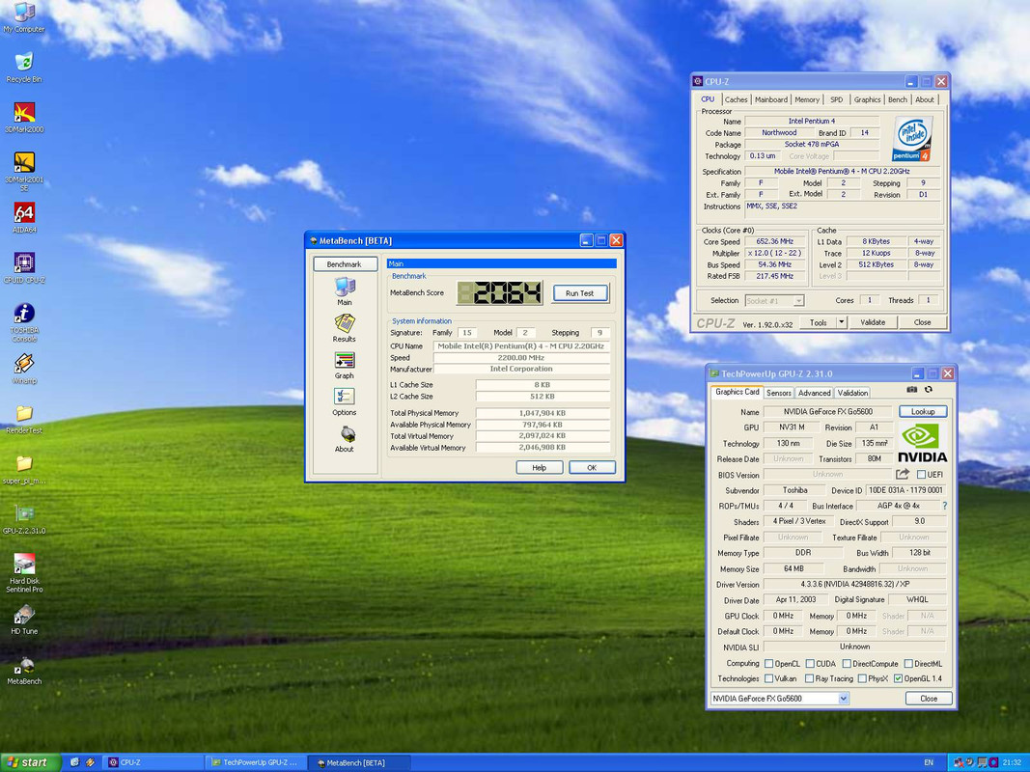Open Graph icon in MetaBench sidebar
The height and width of the screenshot is (772, 1030).
tap(345, 365)
